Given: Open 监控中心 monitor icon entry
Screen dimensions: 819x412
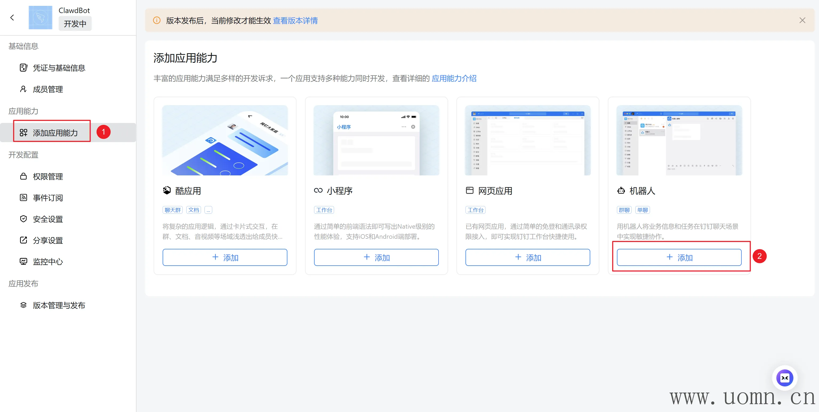Looking at the screenshot, I should point(23,262).
